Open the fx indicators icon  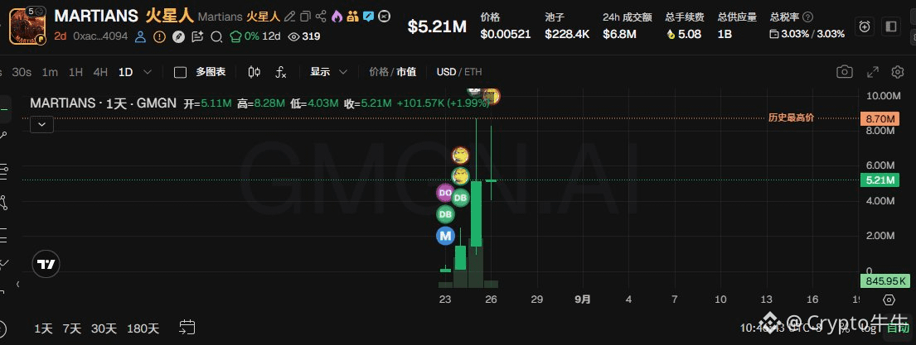pos(281,72)
